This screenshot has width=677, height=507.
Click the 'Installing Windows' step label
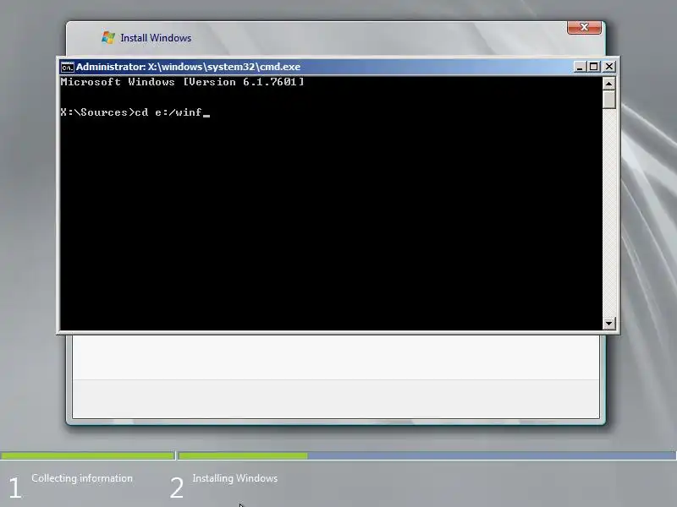235,478
